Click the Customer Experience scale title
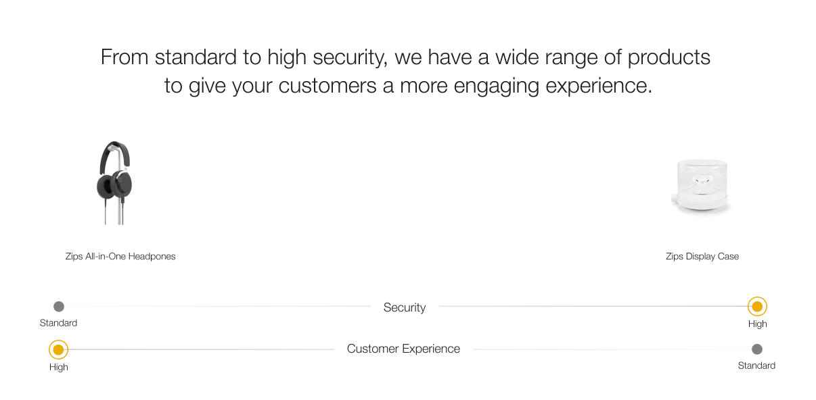Image resolution: width=816 pixels, height=400 pixels. click(x=403, y=349)
